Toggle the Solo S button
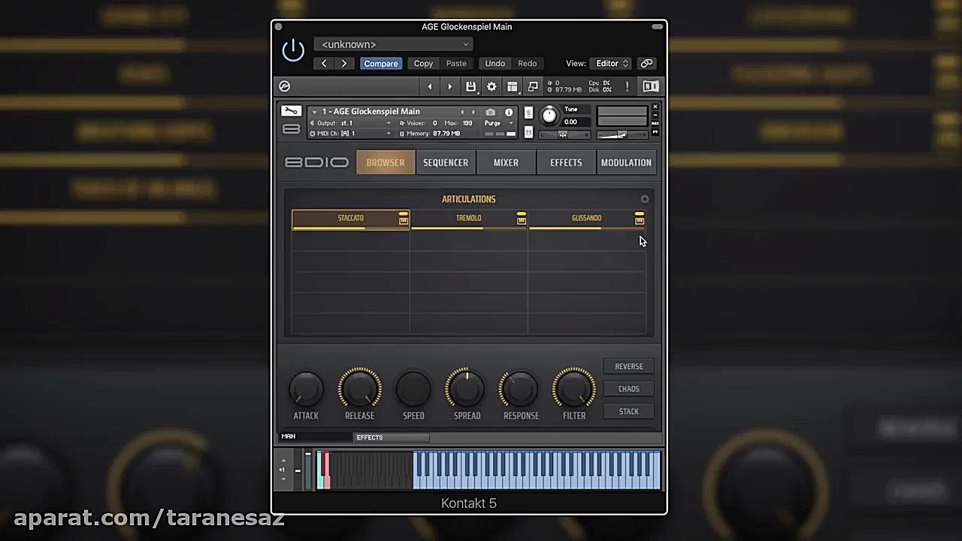Screen dimensions: 962x541 tap(528, 113)
